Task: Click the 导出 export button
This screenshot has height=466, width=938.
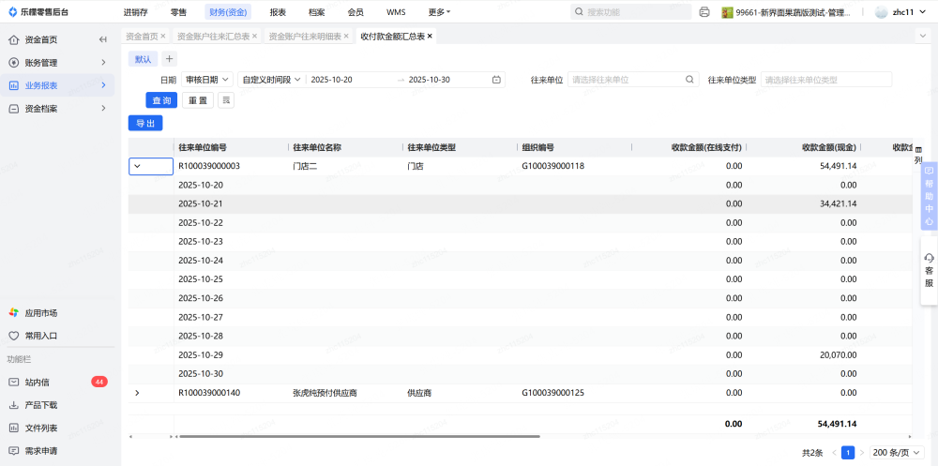Action: coord(145,123)
